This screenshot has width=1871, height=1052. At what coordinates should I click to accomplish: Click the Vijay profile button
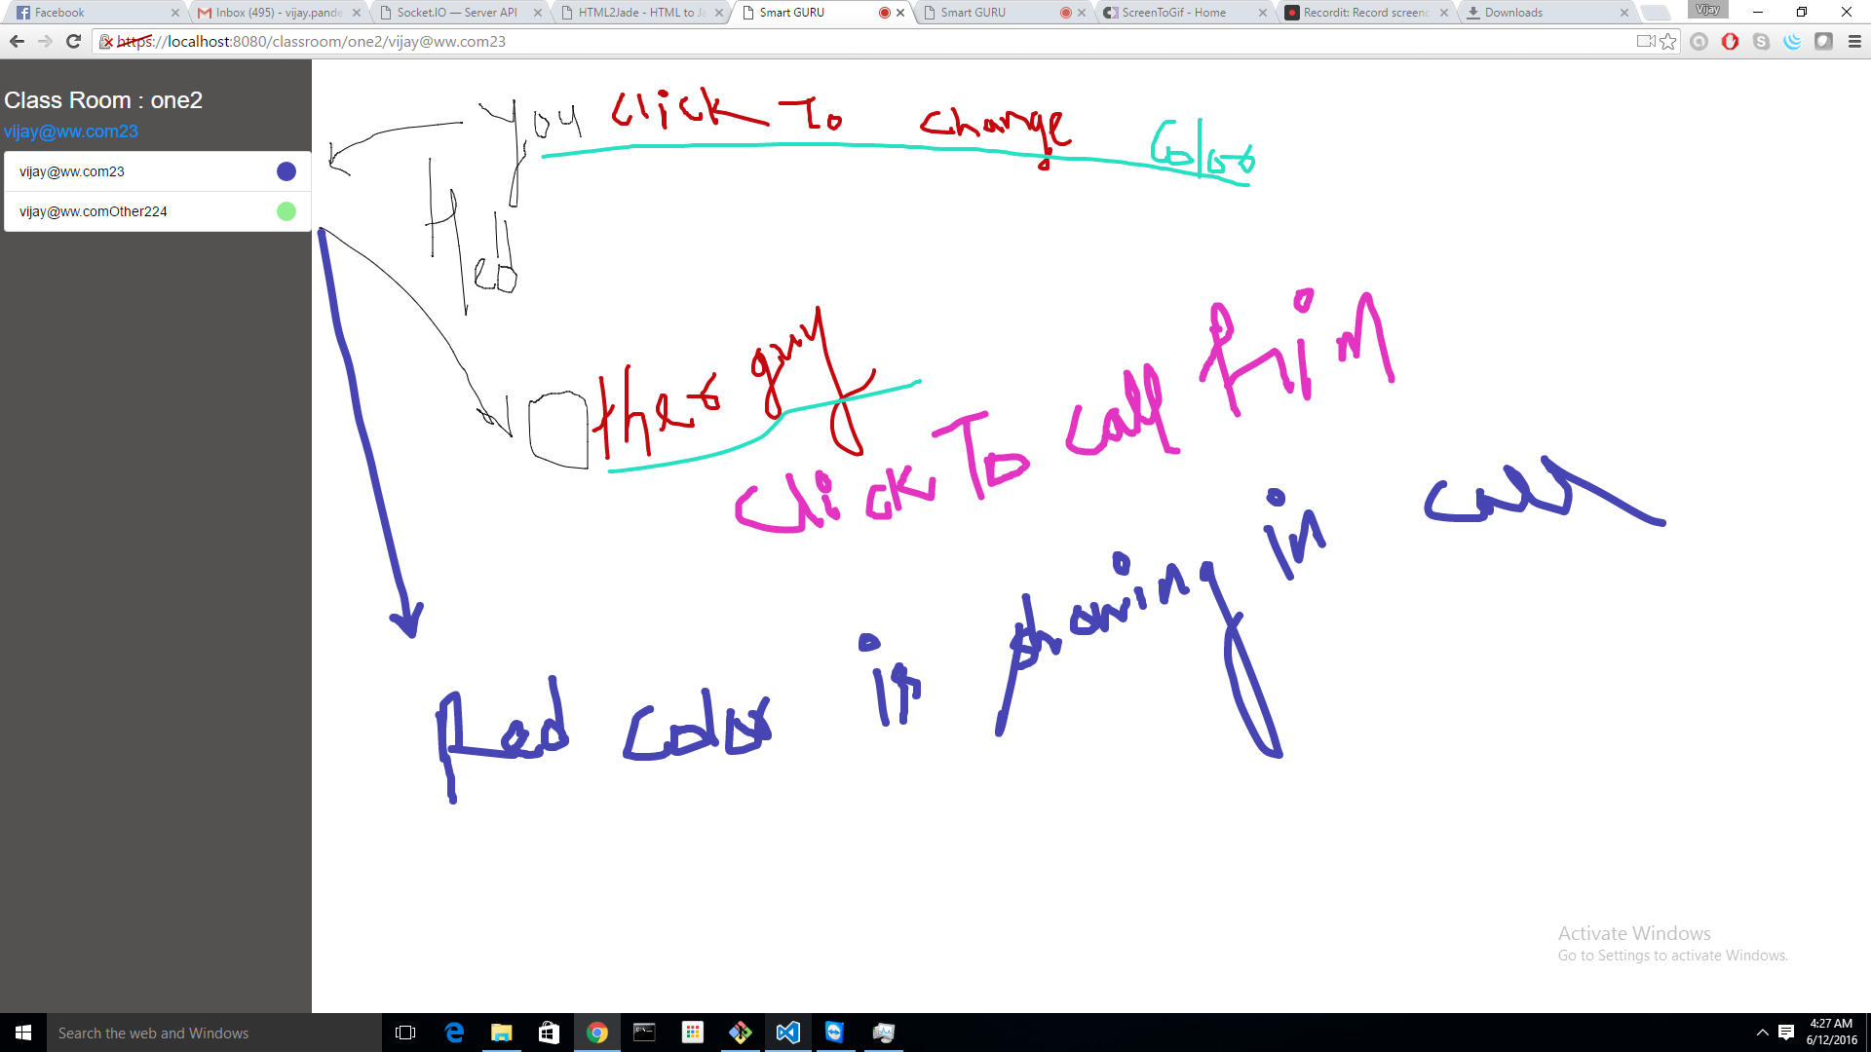coord(1707,10)
